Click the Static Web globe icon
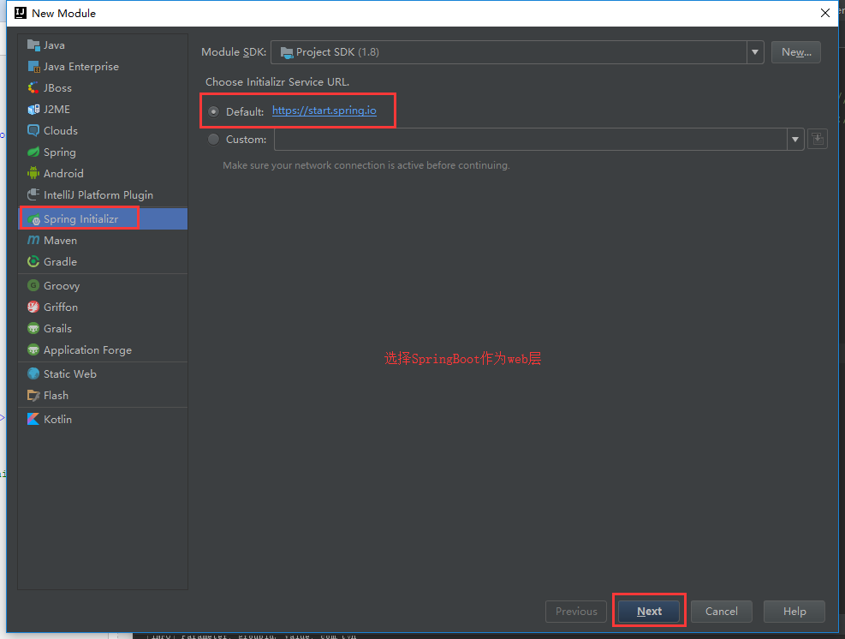This screenshot has height=639, width=845. coord(33,373)
